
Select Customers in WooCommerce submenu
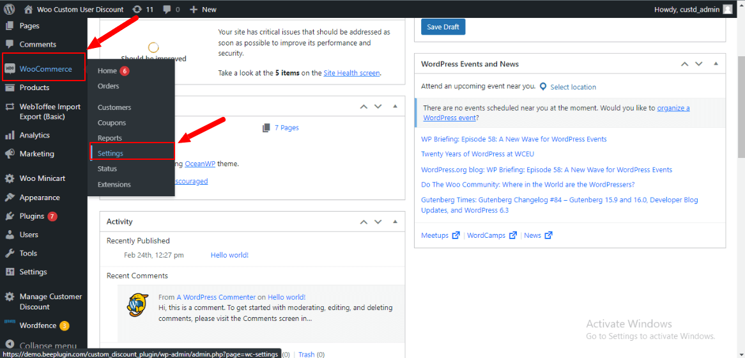tap(114, 107)
